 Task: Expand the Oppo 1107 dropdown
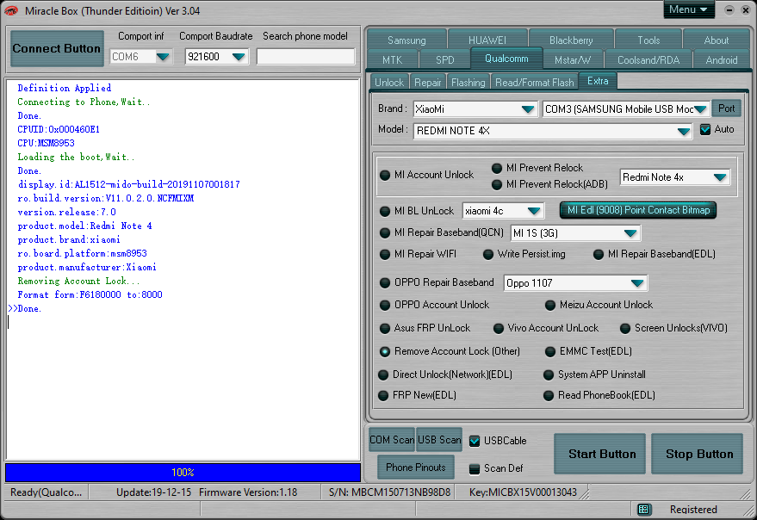coord(637,283)
